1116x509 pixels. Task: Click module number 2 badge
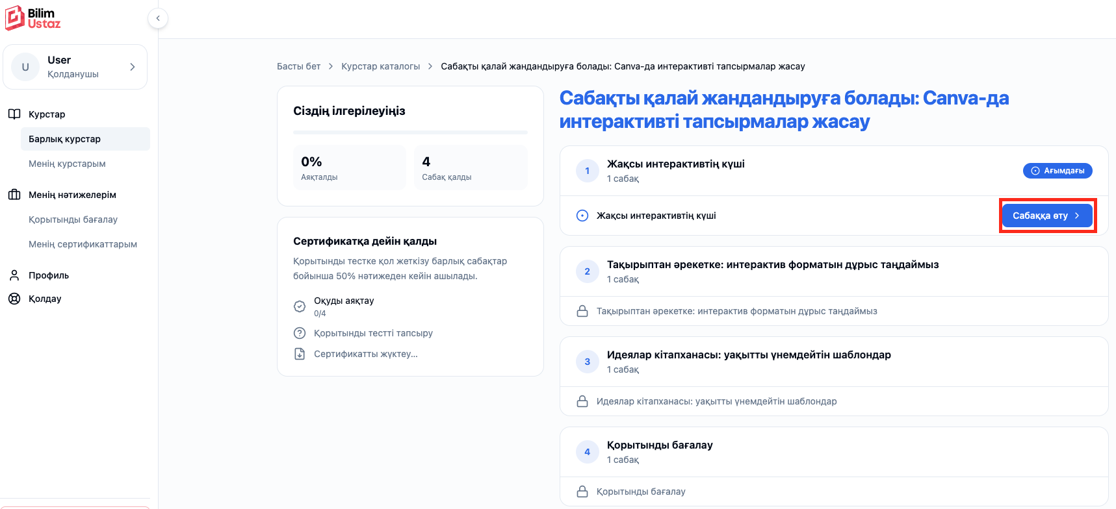click(587, 271)
